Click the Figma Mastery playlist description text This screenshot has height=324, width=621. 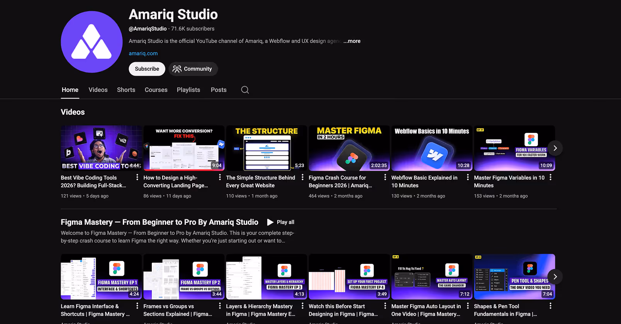[x=178, y=237]
